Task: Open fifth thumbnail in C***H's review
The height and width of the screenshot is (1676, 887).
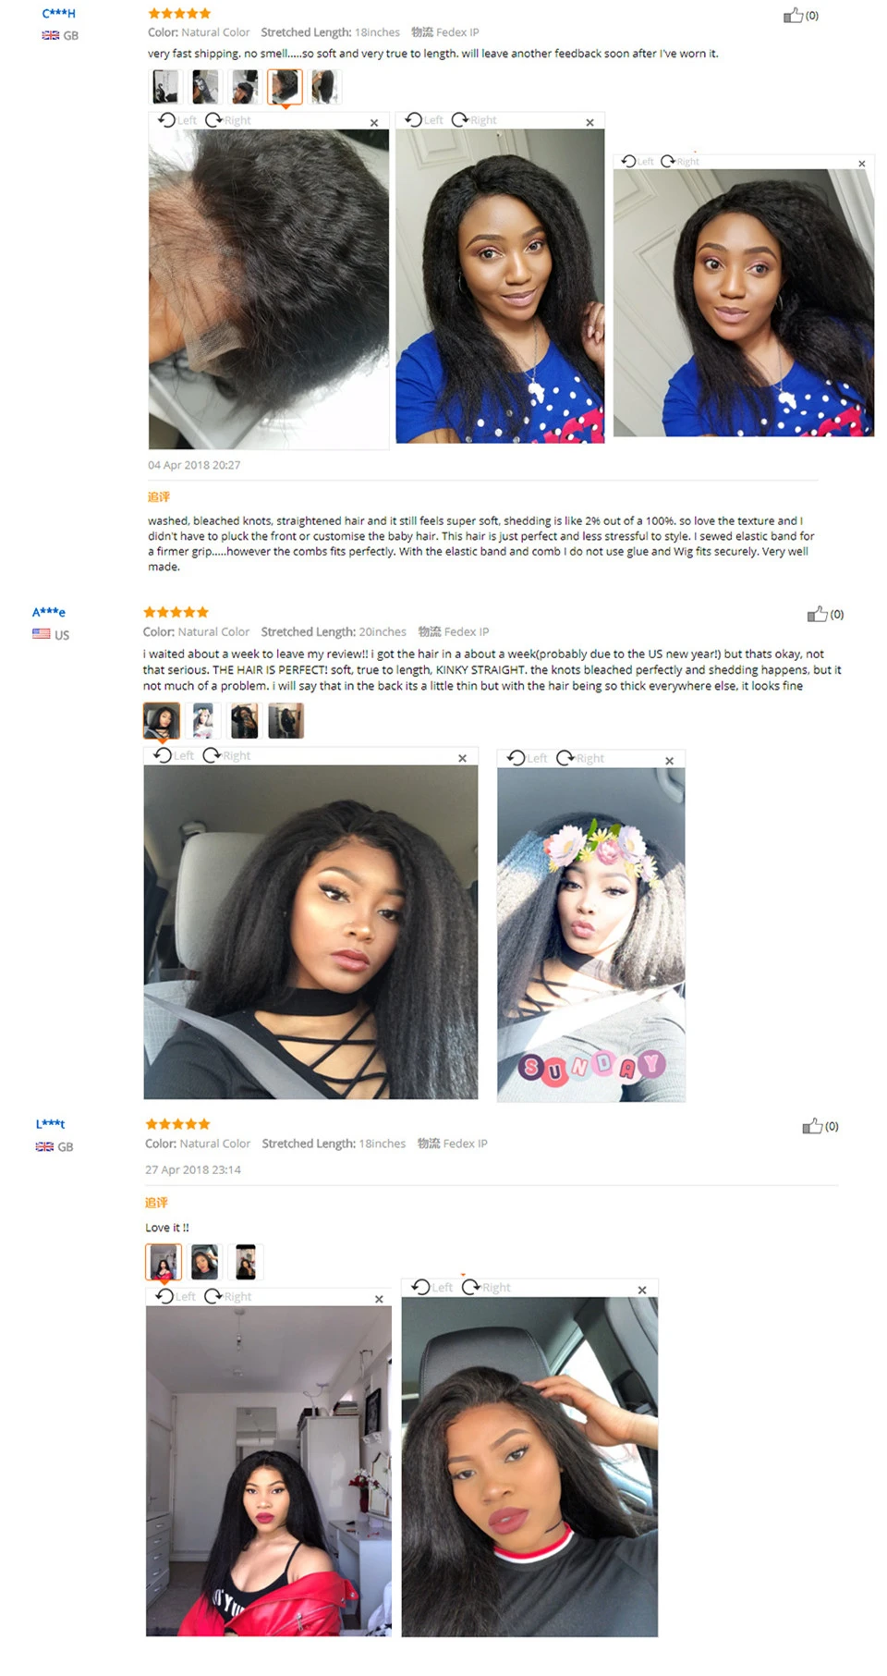Action: click(x=324, y=87)
